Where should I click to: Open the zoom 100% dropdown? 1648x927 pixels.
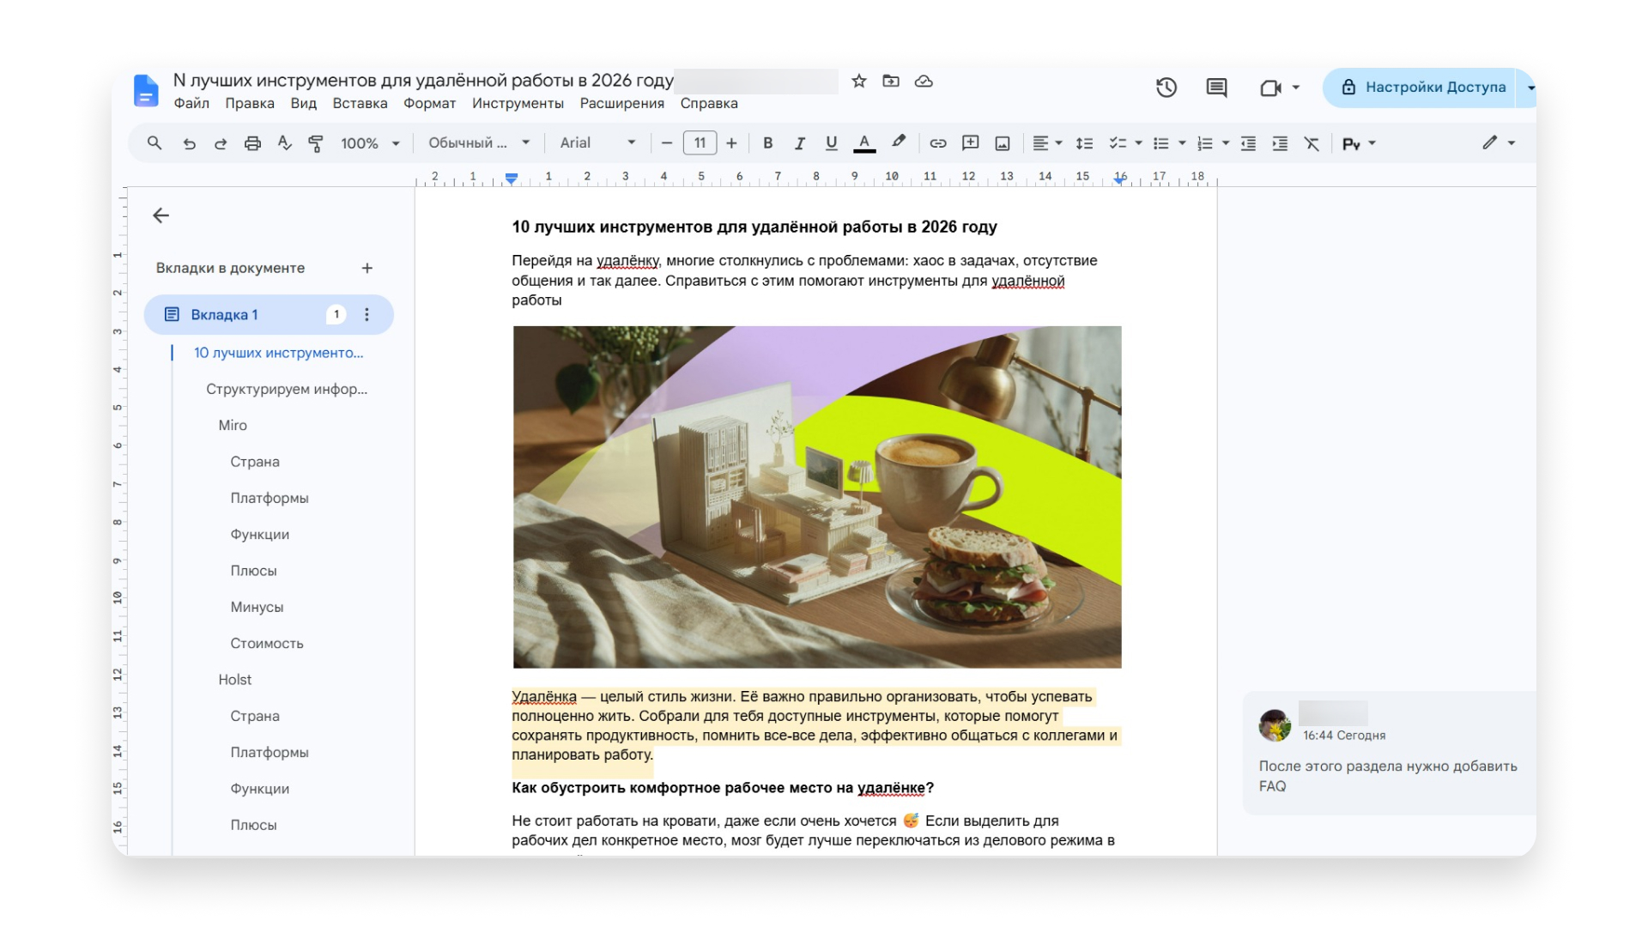370,143
